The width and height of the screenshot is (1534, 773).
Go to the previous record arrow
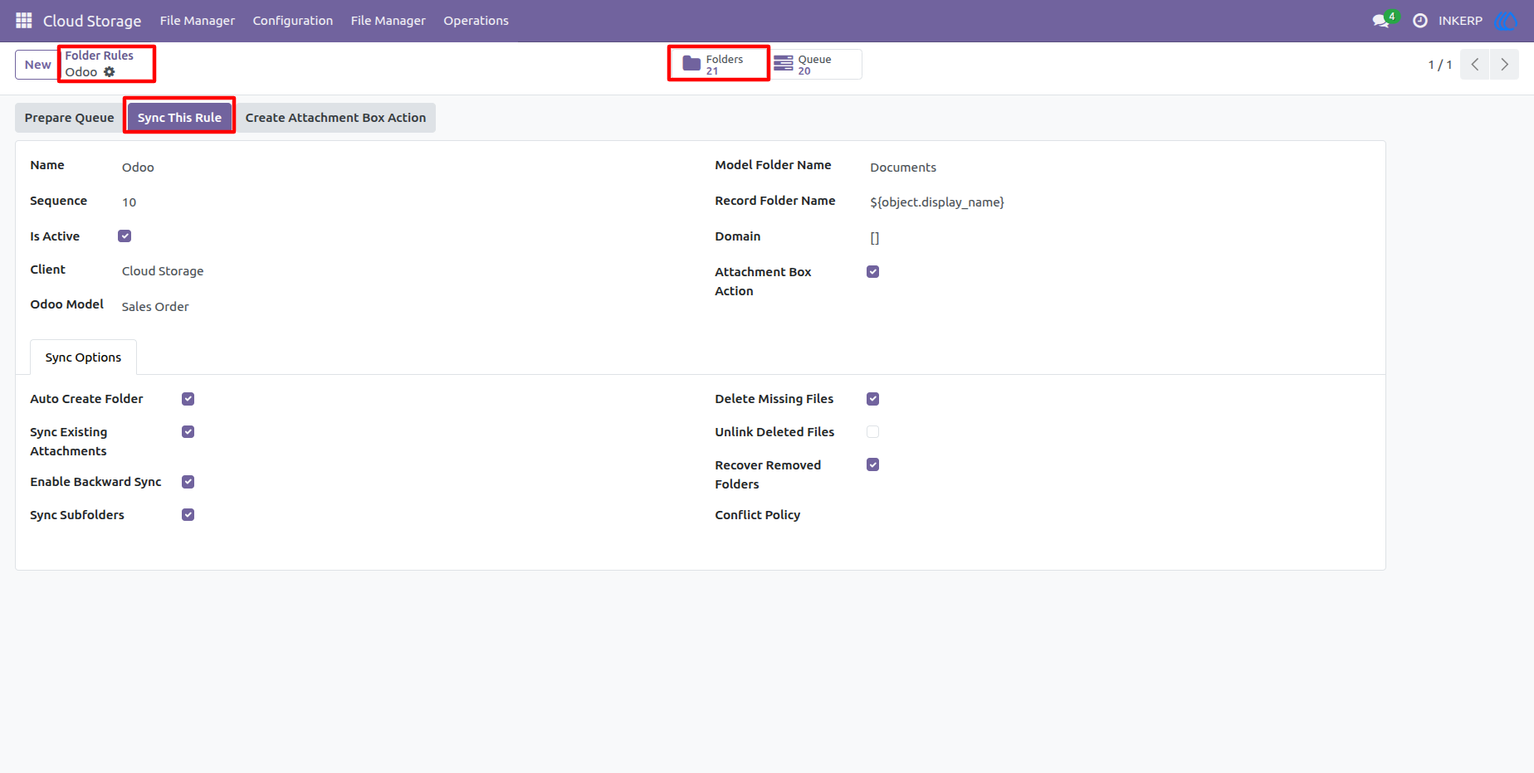pyautogui.click(x=1474, y=64)
